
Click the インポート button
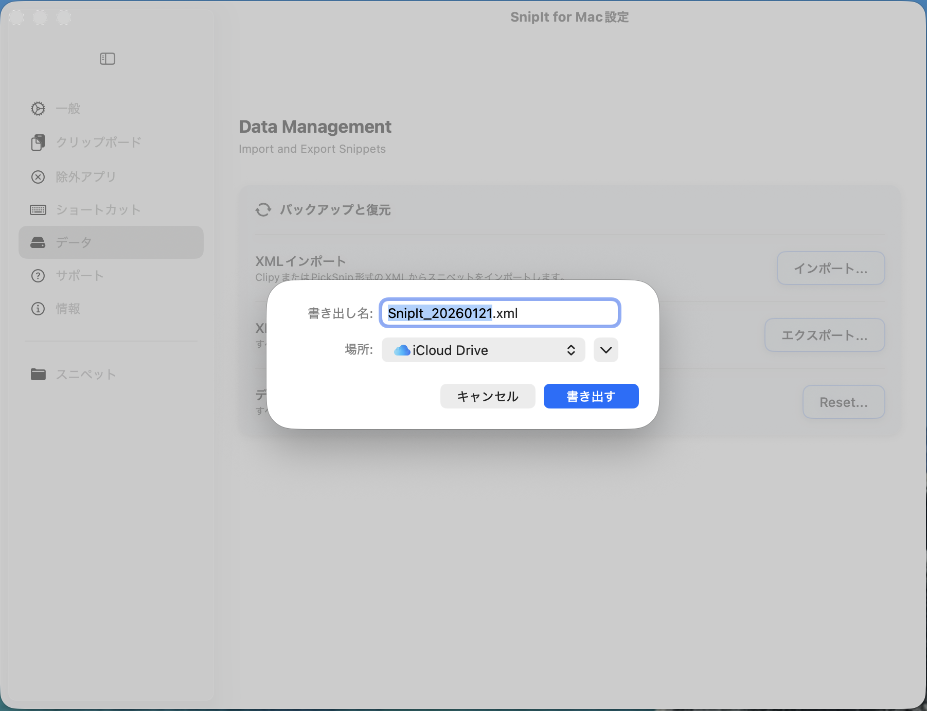(830, 268)
